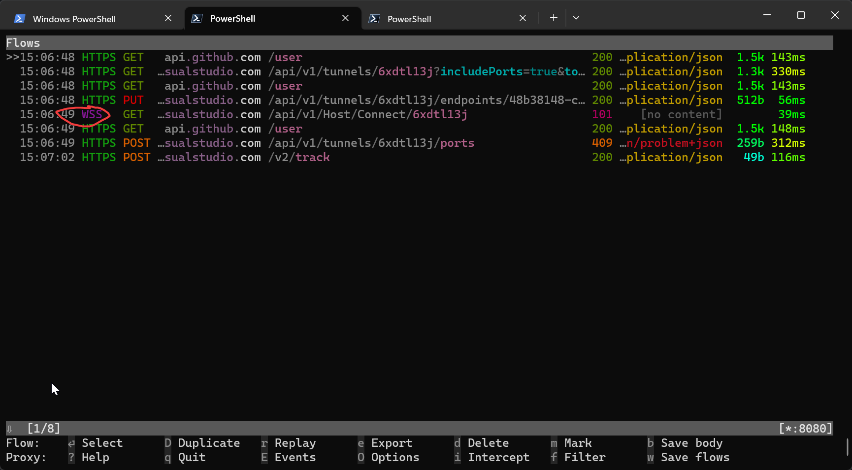Image resolution: width=852 pixels, height=470 pixels.
Task: Open the rightmost PowerShell tab
Action: (x=449, y=19)
